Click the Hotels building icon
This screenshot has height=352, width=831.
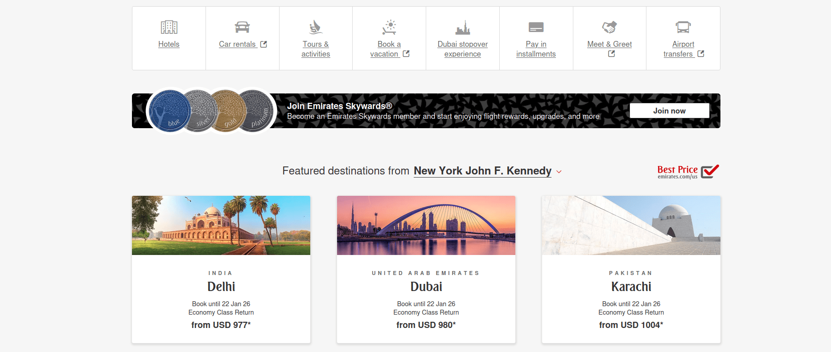pyautogui.click(x=169, y=27)
